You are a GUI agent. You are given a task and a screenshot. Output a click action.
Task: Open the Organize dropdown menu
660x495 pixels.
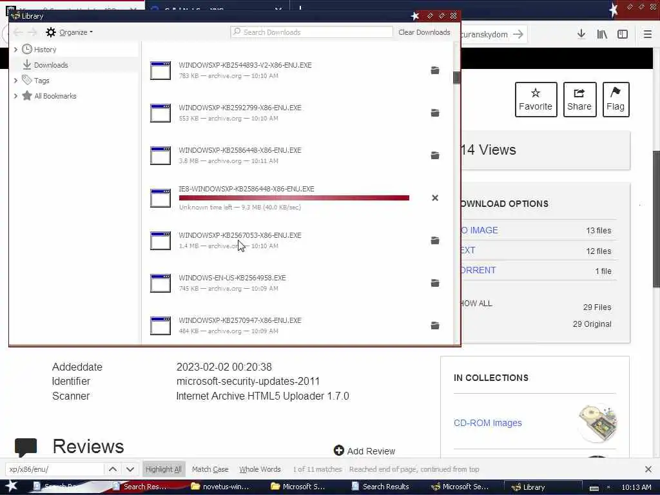[70, 32]
